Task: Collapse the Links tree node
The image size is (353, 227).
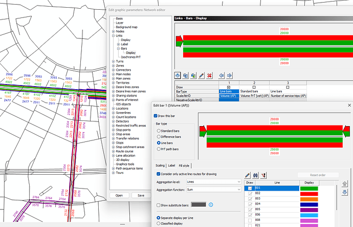Action: 113,36
